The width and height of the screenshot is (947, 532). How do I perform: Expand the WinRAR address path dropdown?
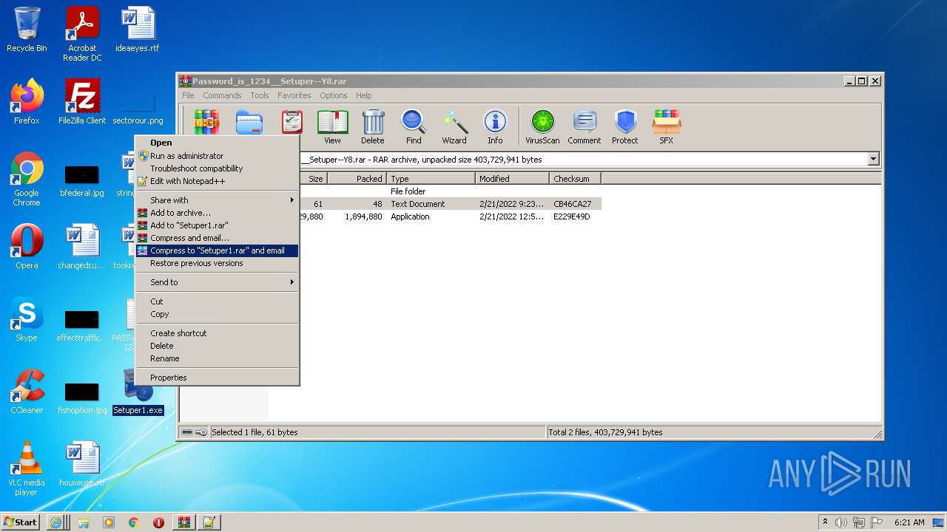874,159
